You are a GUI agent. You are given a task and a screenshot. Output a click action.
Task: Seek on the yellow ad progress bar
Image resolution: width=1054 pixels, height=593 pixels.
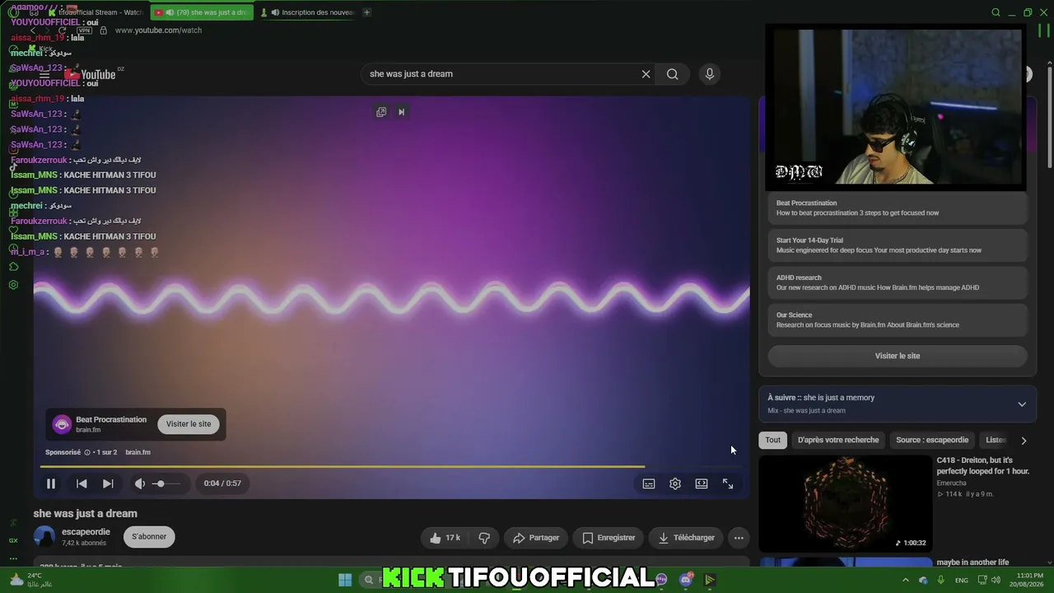pos(391,466)
